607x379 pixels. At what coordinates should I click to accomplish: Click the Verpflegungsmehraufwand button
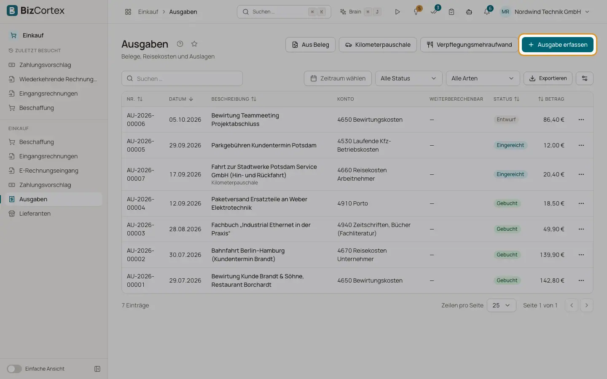pos(469,45)
